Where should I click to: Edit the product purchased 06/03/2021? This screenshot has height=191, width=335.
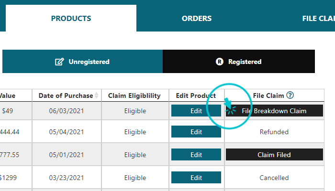(196, 111)
